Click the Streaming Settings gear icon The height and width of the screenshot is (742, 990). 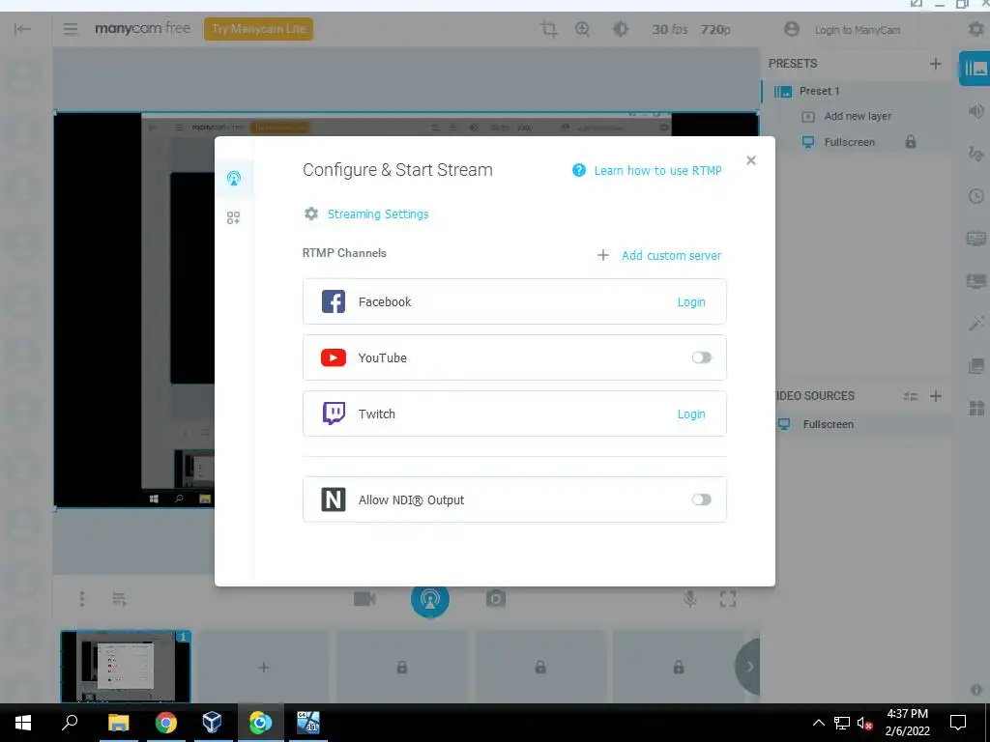coord(311,214)
